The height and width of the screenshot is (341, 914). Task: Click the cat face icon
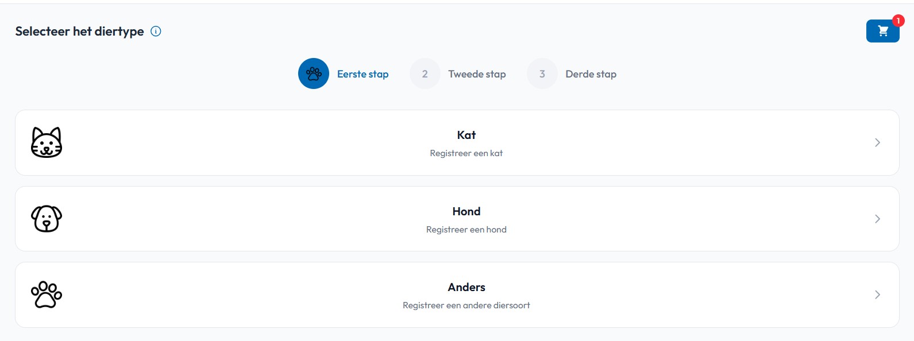47,142
